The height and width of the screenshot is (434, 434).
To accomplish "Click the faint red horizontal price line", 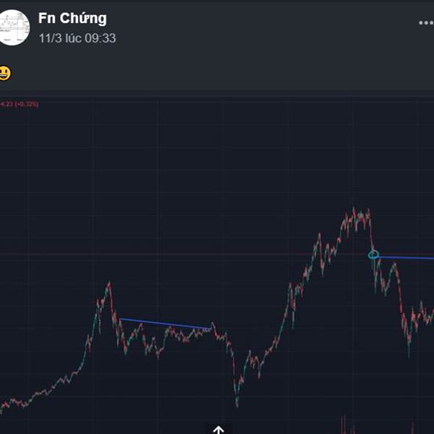I will (183, 254).
